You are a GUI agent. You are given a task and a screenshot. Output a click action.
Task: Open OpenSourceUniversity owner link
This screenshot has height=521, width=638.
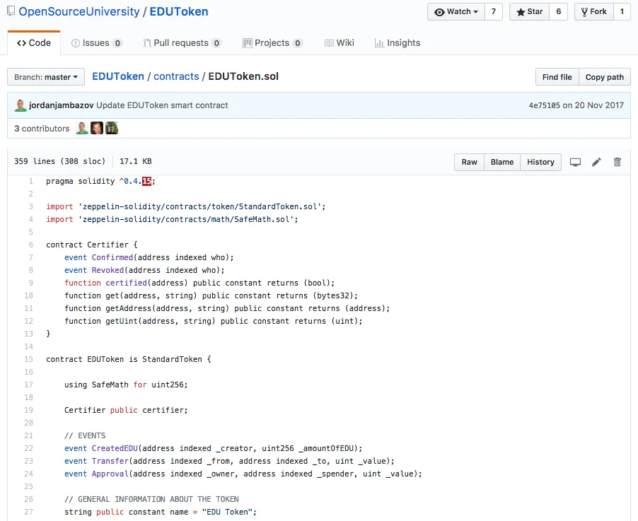(x=79, y=11)
